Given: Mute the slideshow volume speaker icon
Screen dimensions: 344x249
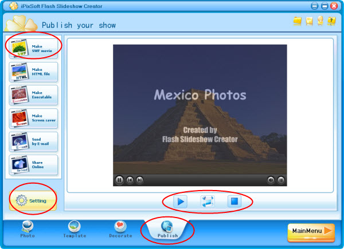Looking at the screenshot, I should click(271, 180).
